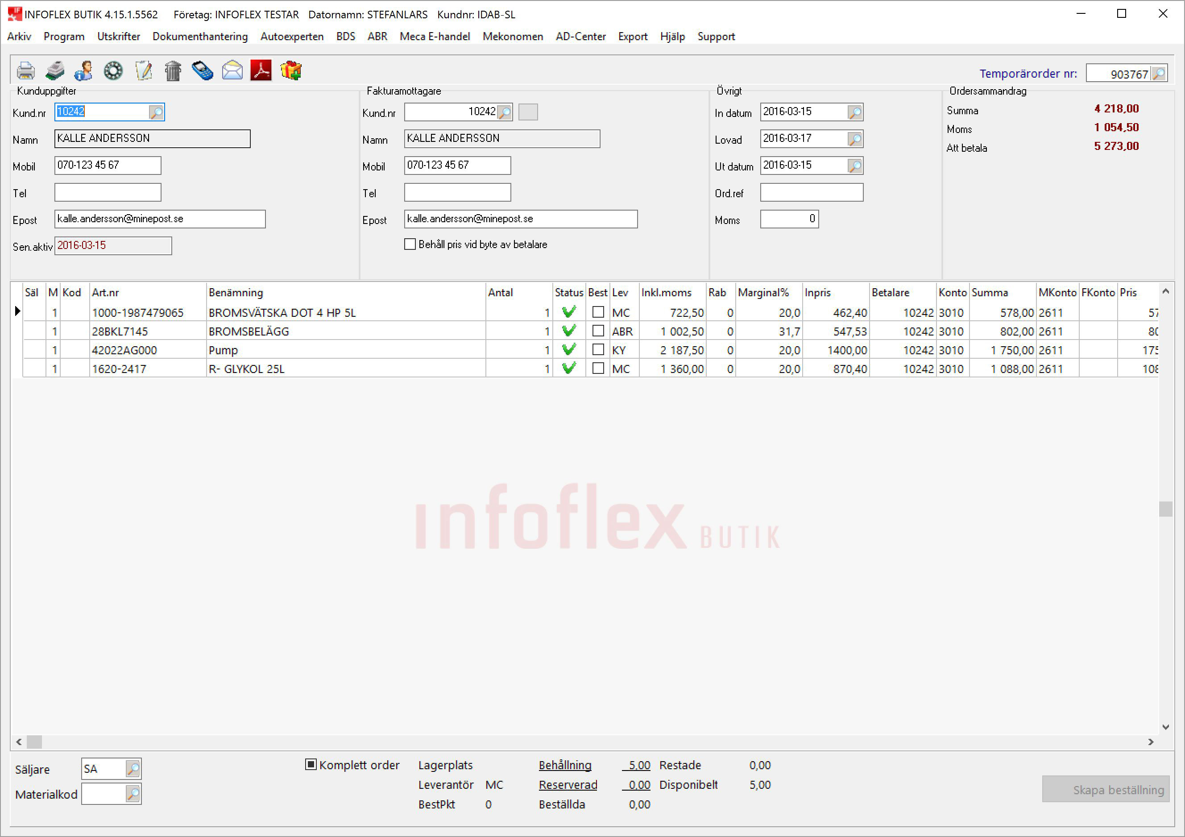Open the Ut datum date lookup icon
The image size is (1185, 837).
(x=855, y=166)
